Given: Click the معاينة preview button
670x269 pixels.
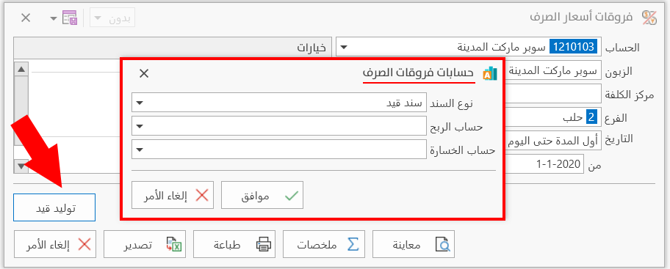Looking at the screenshot, I should pyautogui.click(x=413, y=244).
